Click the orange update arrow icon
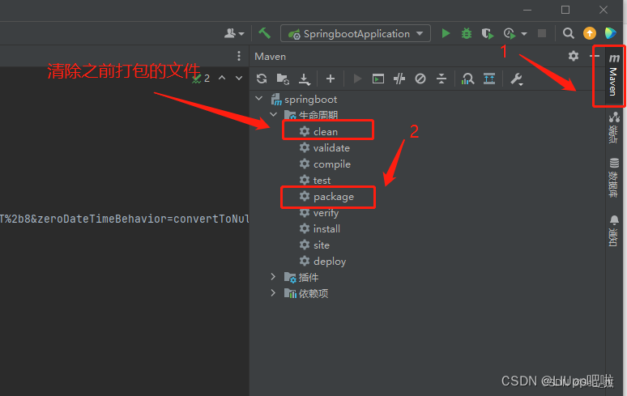This screenshot has width=627, height=396. 590,33
